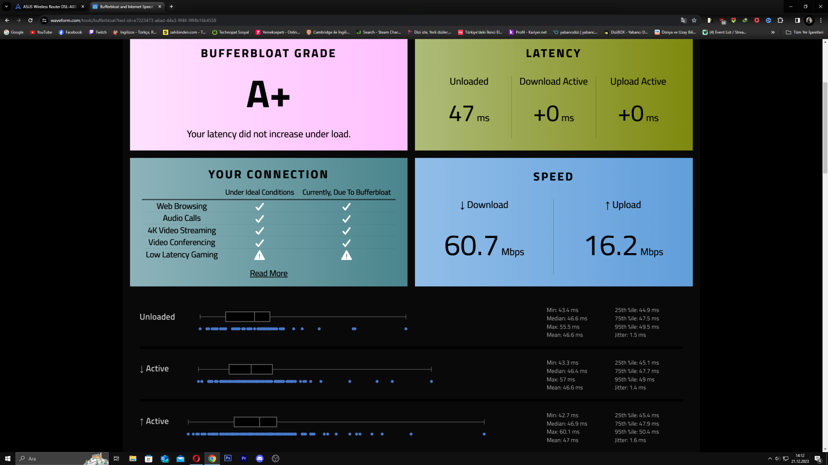Open the tab search dropdown arrow
Screen dimensions: 828x465
(6, 6)
